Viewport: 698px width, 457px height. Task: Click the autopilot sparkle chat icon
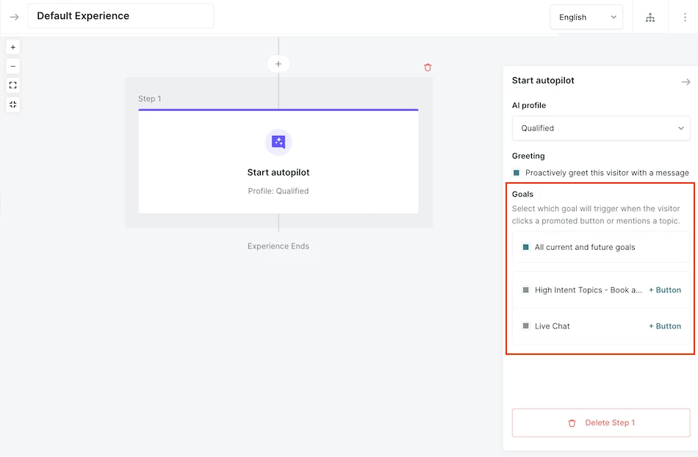pos(278,143)
